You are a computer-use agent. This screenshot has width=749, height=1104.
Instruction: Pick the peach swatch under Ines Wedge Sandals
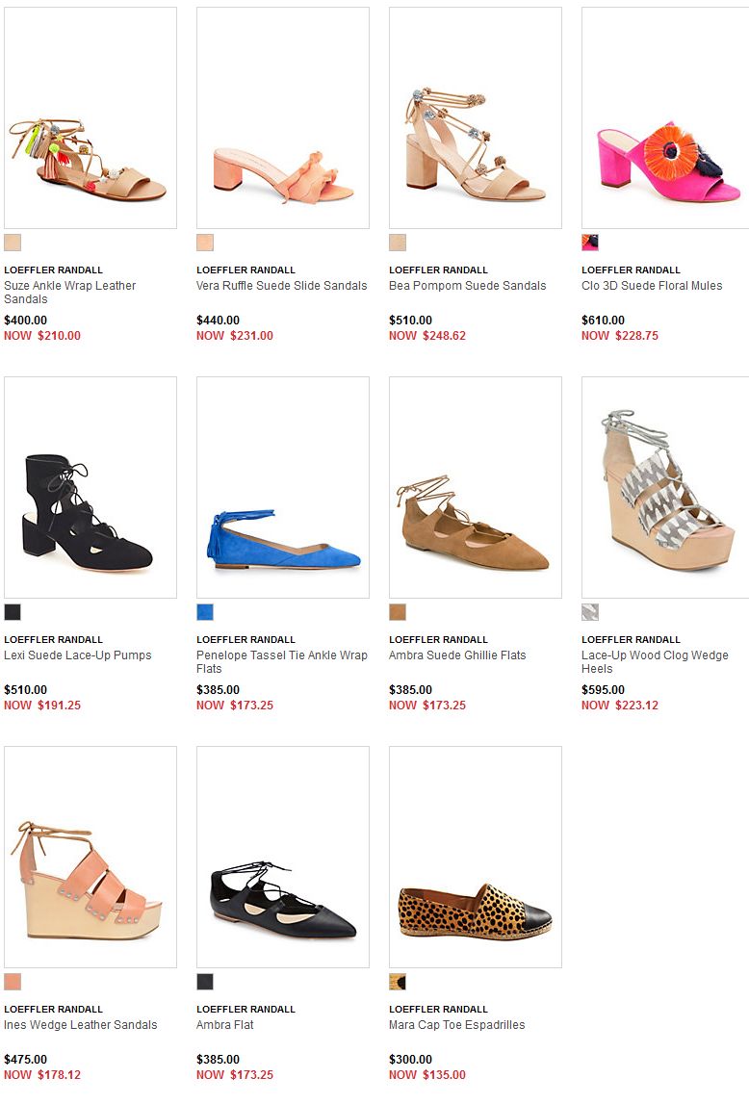[x=13, y=982]
